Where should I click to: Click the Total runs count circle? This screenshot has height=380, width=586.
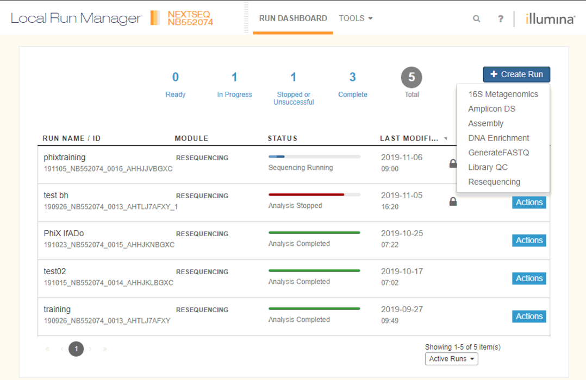(412, 78)
